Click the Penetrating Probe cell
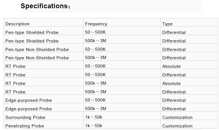Screen dimensions: 219x130 [x=25, y=126]
